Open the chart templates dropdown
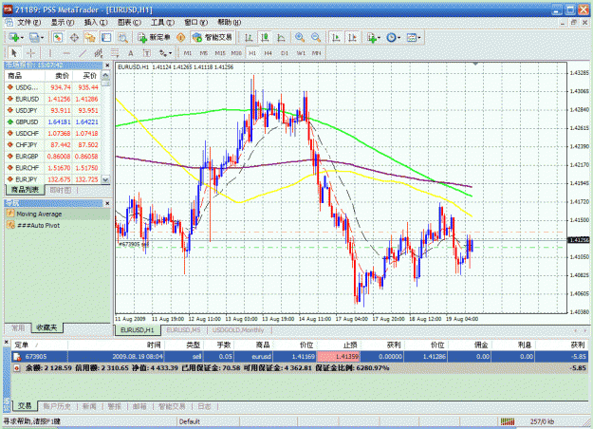This screenshot has width=593, height=429. coord(414,37)
